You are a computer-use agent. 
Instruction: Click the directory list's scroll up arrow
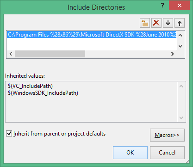click(180, 35)
